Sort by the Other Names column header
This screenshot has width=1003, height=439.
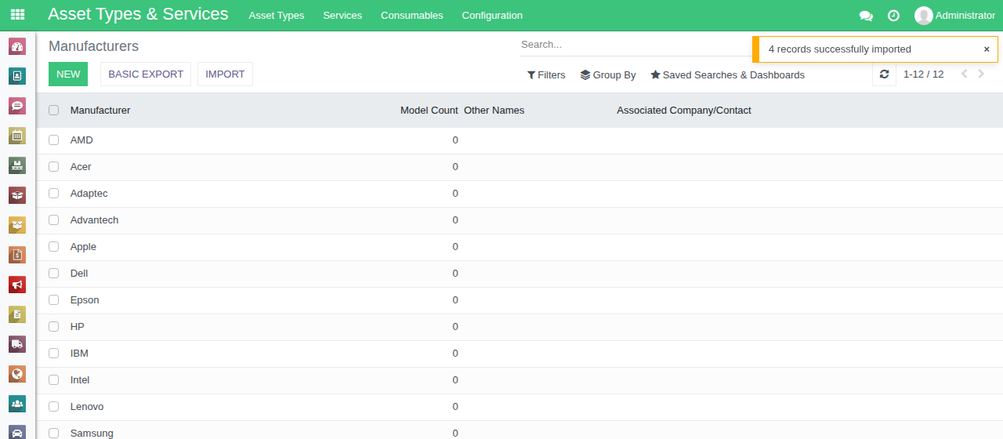494,111
